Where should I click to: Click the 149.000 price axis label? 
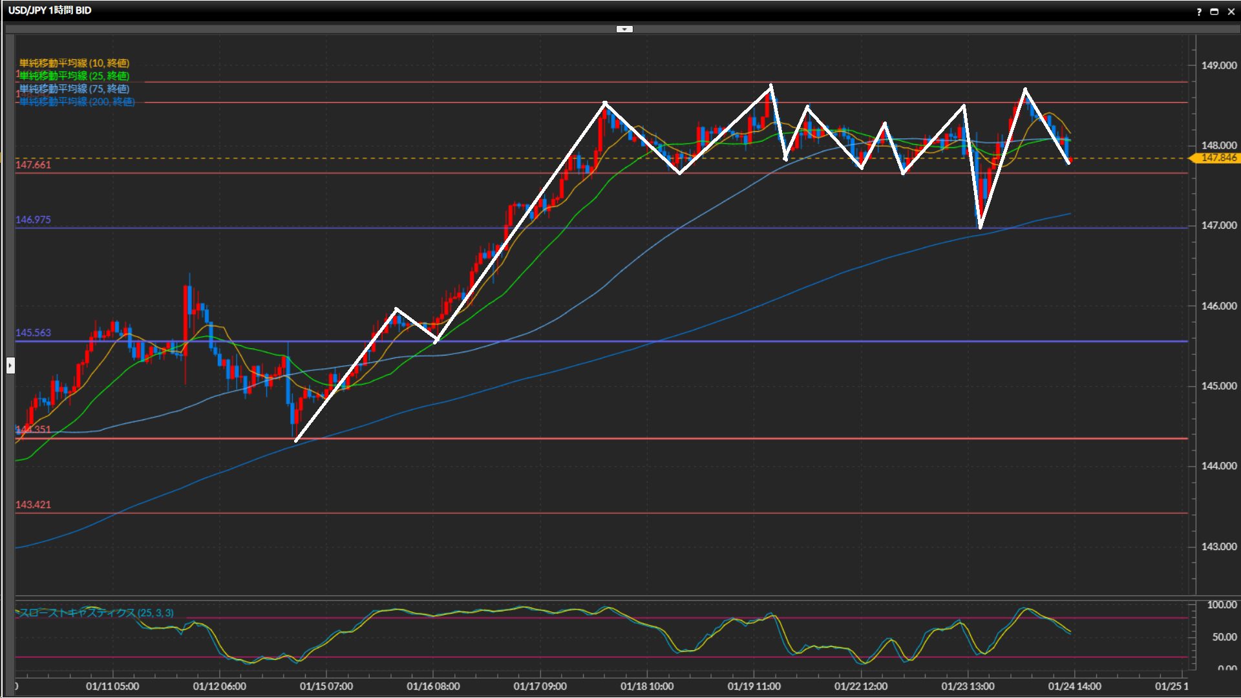(1218, 65)
